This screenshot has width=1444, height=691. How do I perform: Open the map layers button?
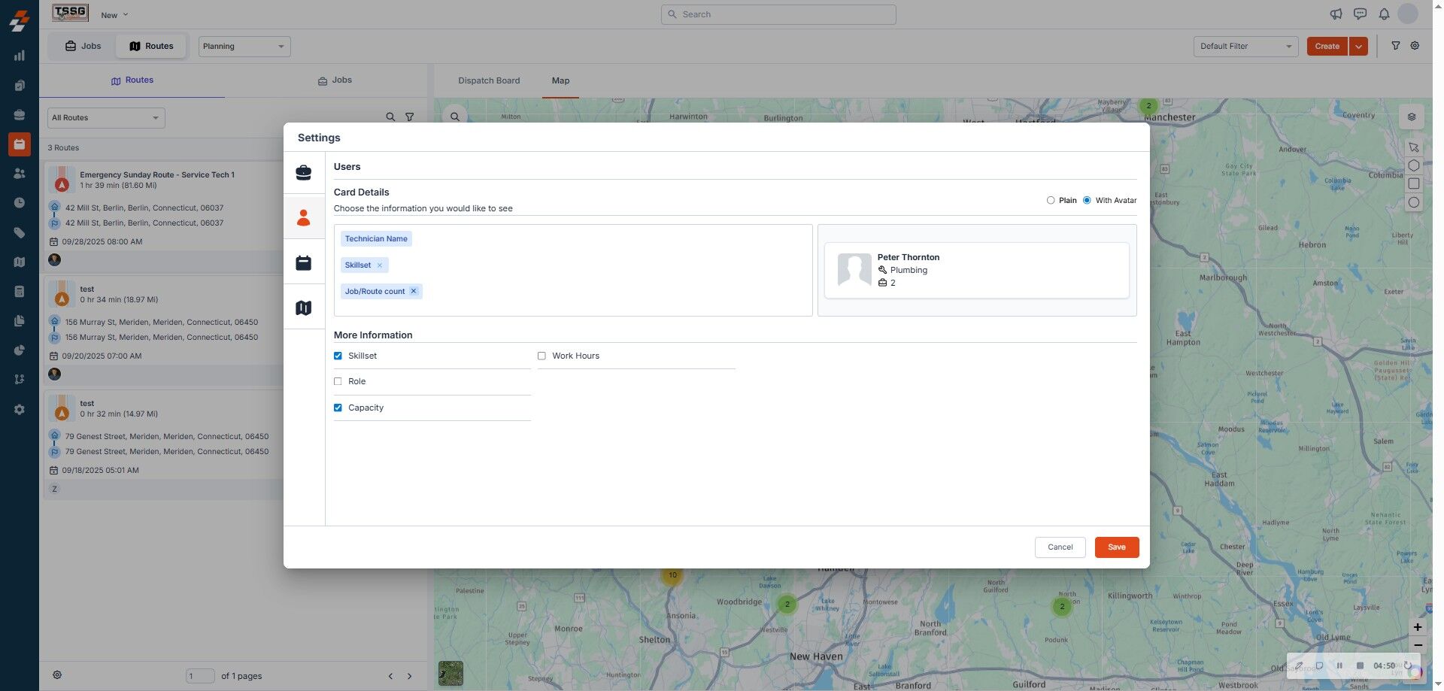point(1412,117)
